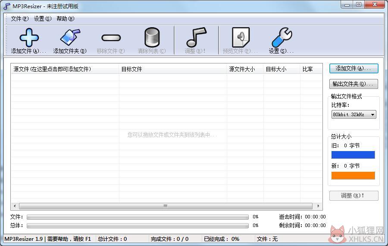Image resolution: width=388 pixels, height=246 pixels.
Task: Maximize the MP3Resizer window
Action: (359, 5)
